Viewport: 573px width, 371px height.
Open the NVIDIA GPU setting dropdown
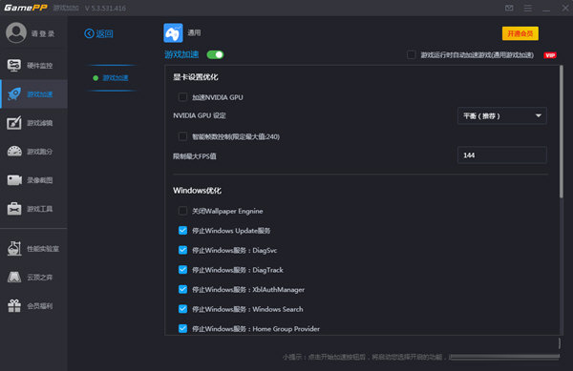501,116
